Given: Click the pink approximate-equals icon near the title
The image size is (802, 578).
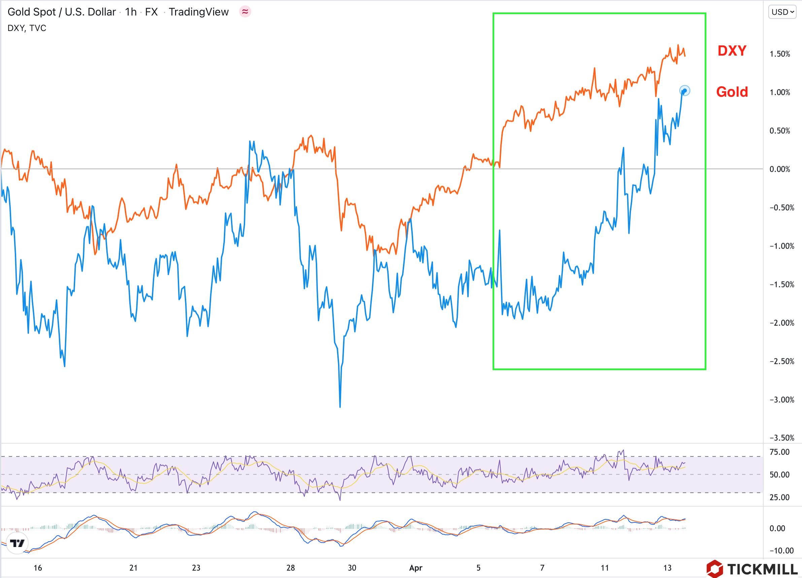Looking at the screenshot, I should 245,12.
